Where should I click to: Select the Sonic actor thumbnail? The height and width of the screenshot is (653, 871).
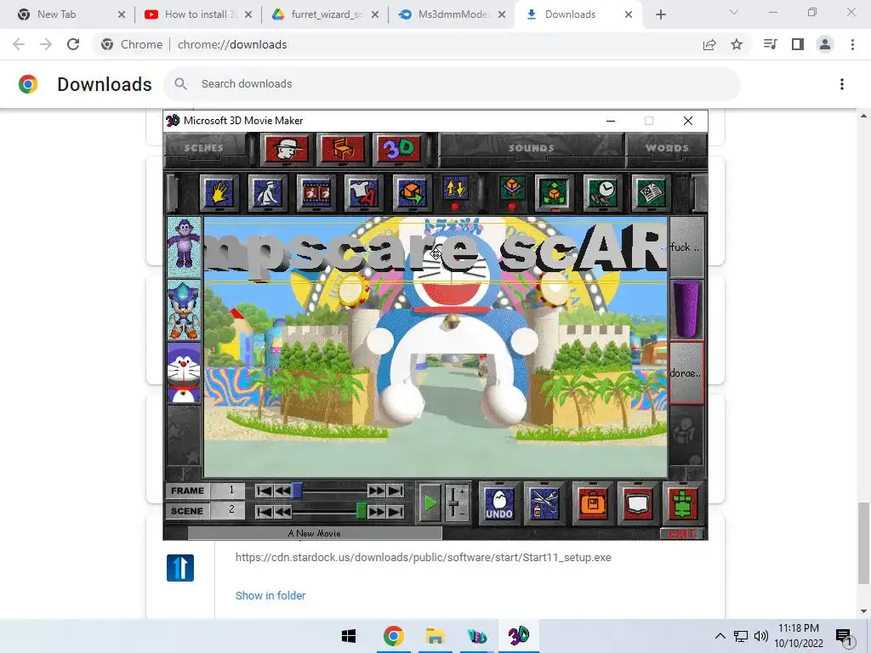coord(184,309)
